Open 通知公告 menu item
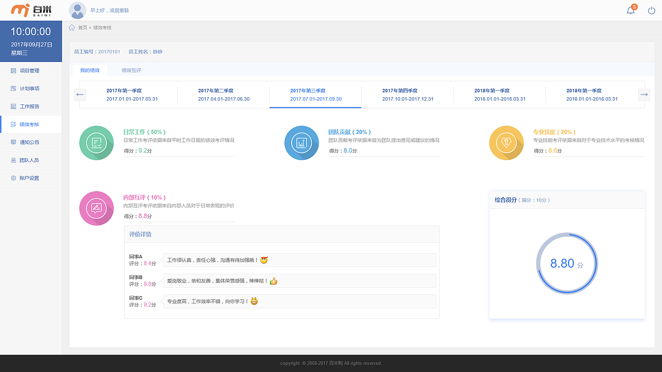 pyautogui.click(x=31, y=142)
